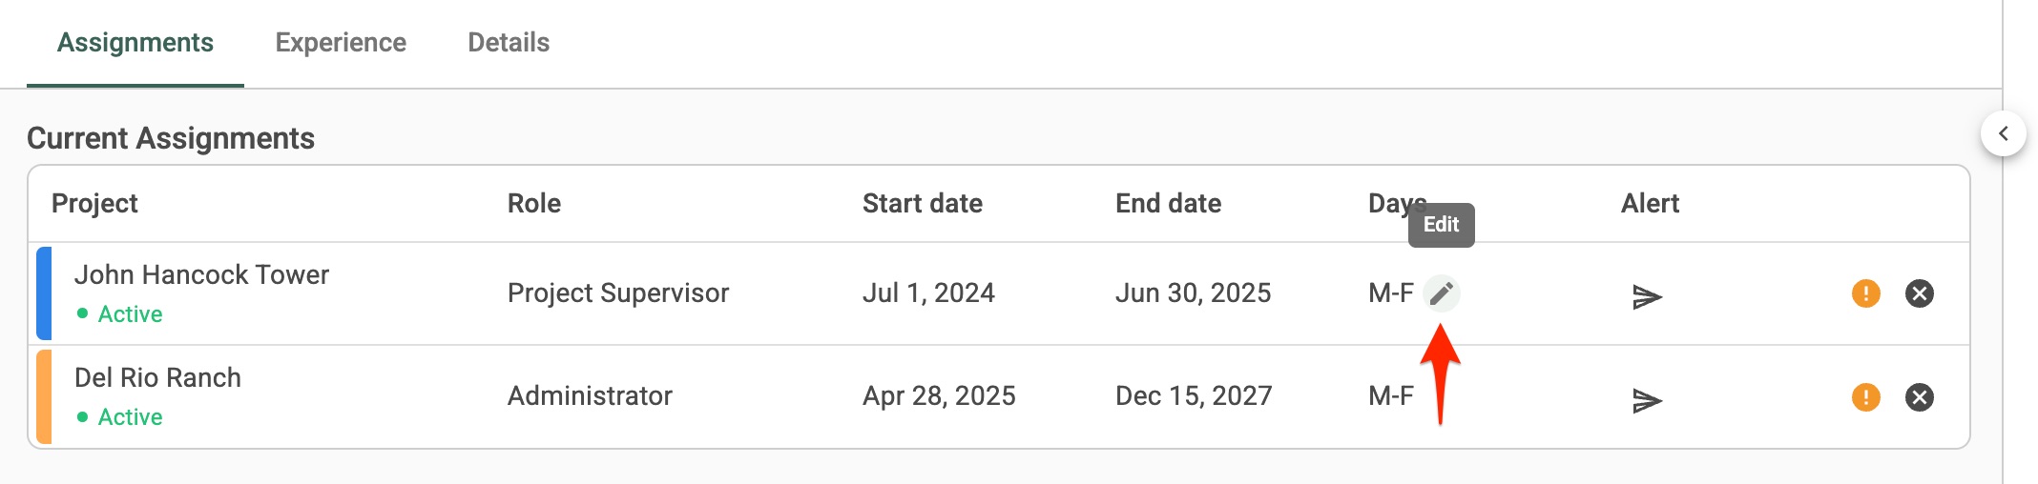Click the Start date column header
Image resolution: width=2038 pixels, height=484 pixels.
click(922, 203)
